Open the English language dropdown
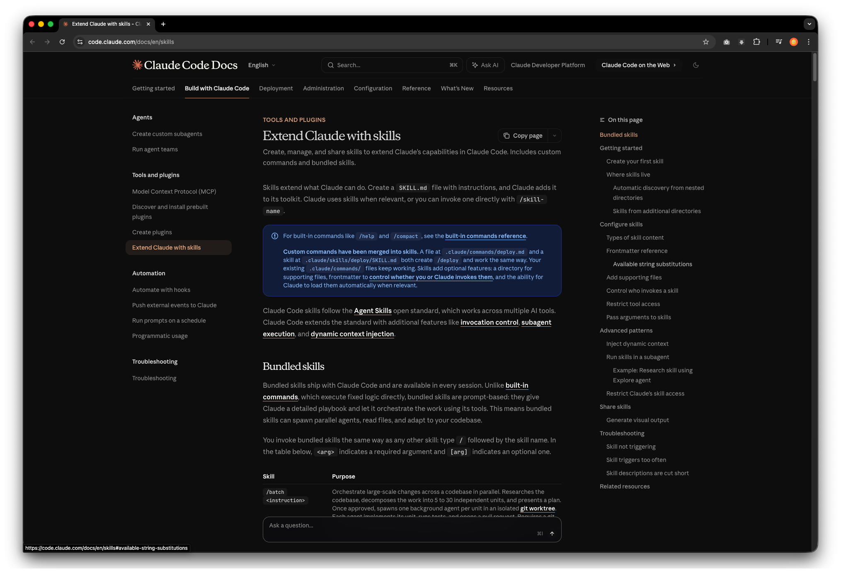The width and height of the screenshot is (841, 583). 262,65
